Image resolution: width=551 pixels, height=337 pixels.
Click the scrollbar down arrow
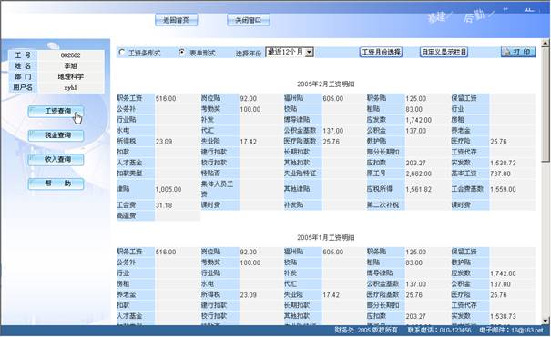[546, 320]
